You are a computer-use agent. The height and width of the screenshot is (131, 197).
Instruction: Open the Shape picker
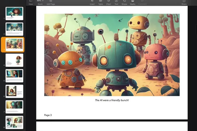124,2
